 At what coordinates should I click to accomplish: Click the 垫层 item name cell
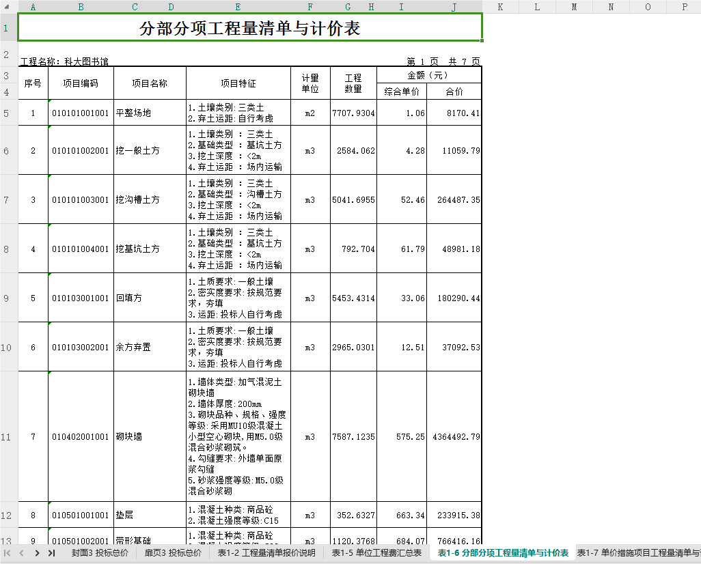[150, 515]
